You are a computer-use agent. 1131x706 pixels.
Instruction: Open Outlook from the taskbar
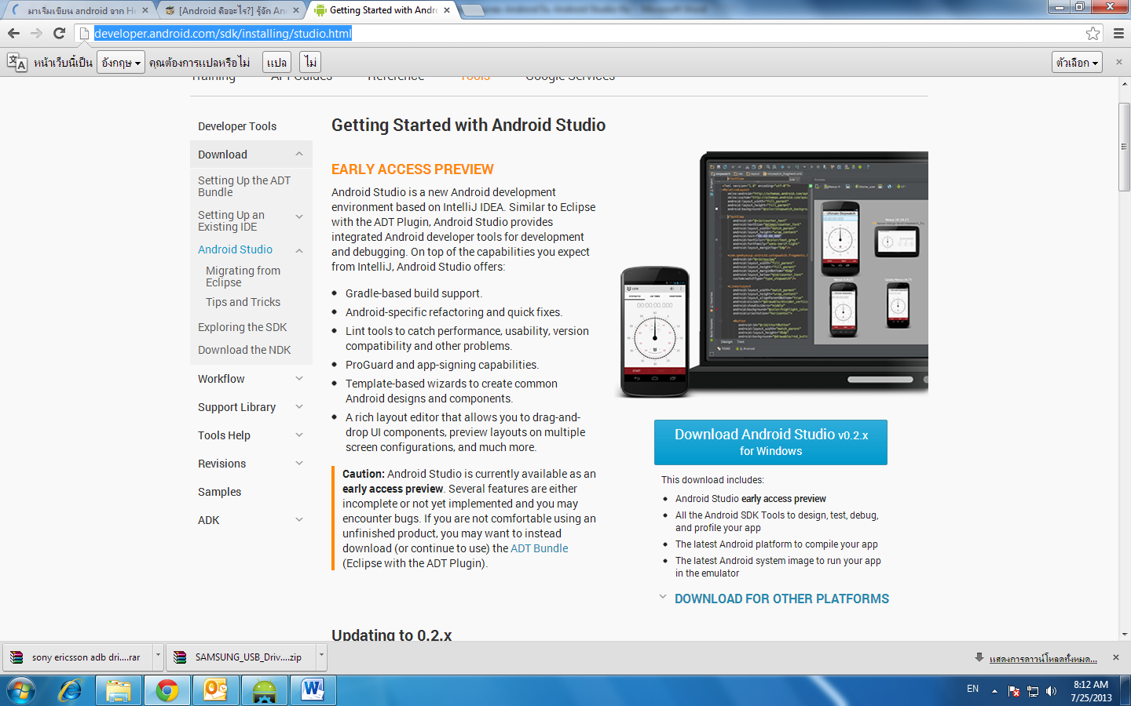(215, 691)
